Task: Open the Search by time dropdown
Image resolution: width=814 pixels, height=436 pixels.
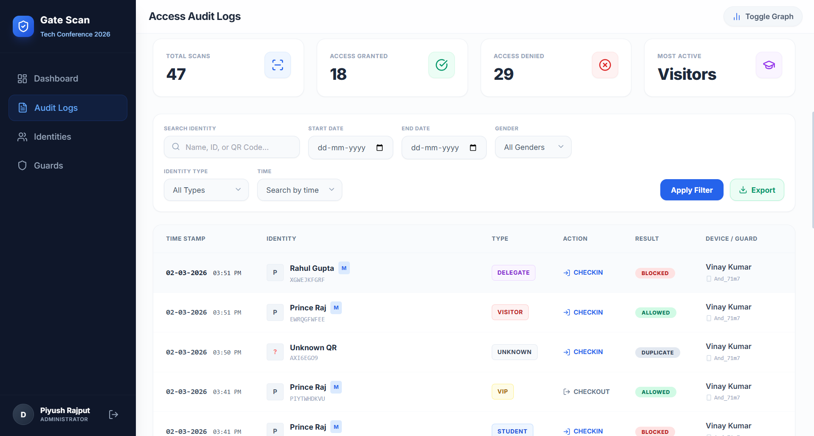Action: pos(299,190)
